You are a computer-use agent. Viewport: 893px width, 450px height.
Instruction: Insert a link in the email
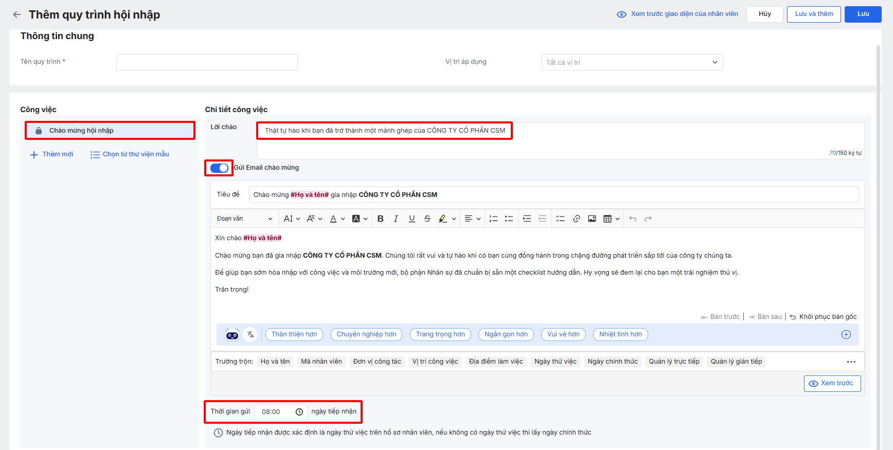pos(576,219)
